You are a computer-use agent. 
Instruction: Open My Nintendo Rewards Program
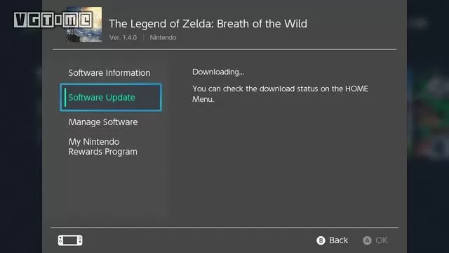pyautogui.click(x=103, y=147)
